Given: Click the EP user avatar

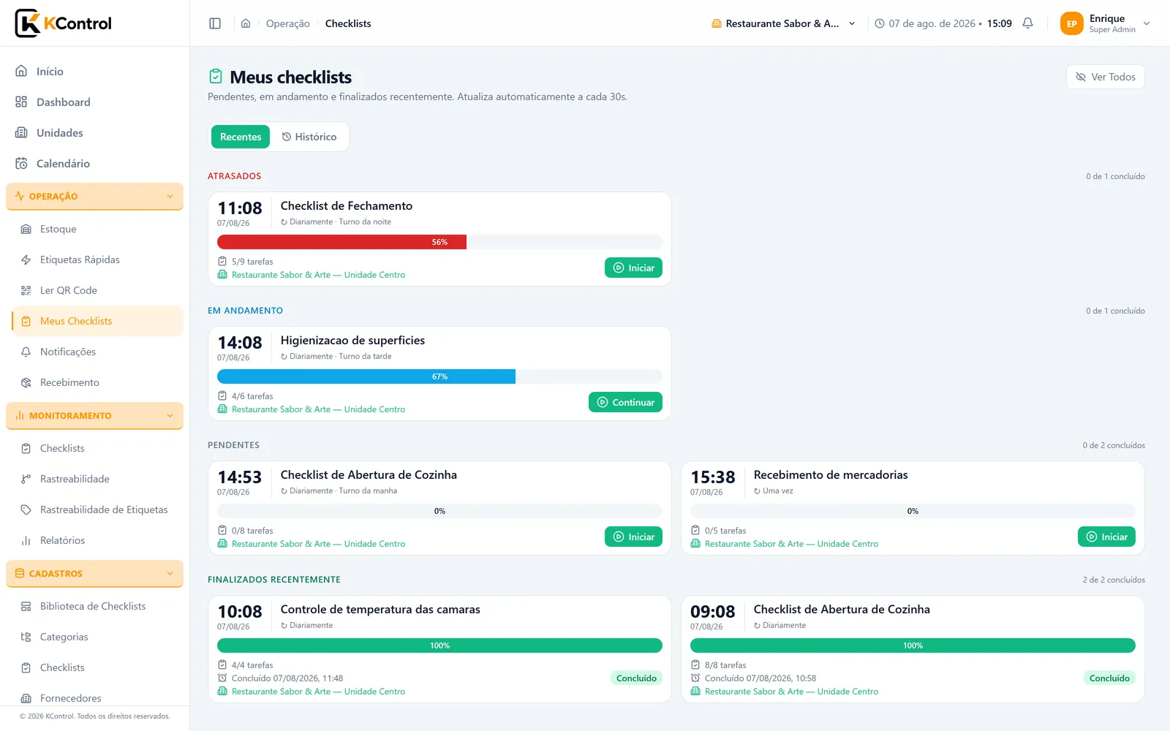Looking at the screenshot, I should (x=1071, y=23).
